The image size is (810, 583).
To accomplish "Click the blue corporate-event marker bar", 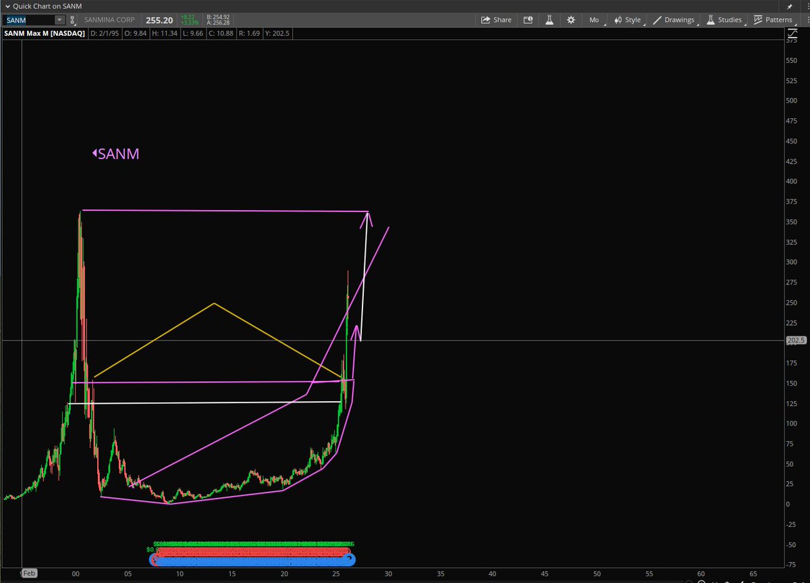I will coord(252,560).
